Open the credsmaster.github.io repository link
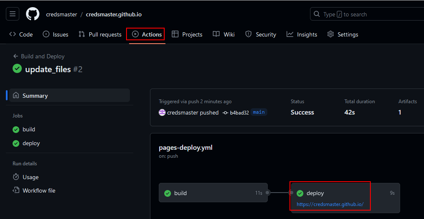The width and height of the screenshot is (424, 219). 114,14
